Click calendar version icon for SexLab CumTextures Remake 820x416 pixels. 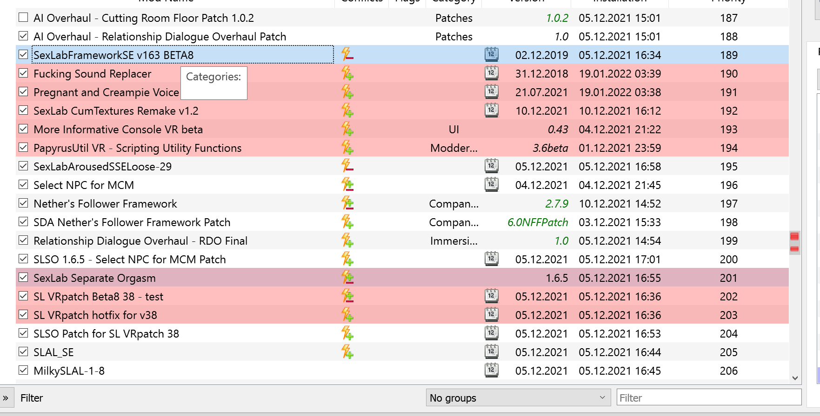(491, 110)
